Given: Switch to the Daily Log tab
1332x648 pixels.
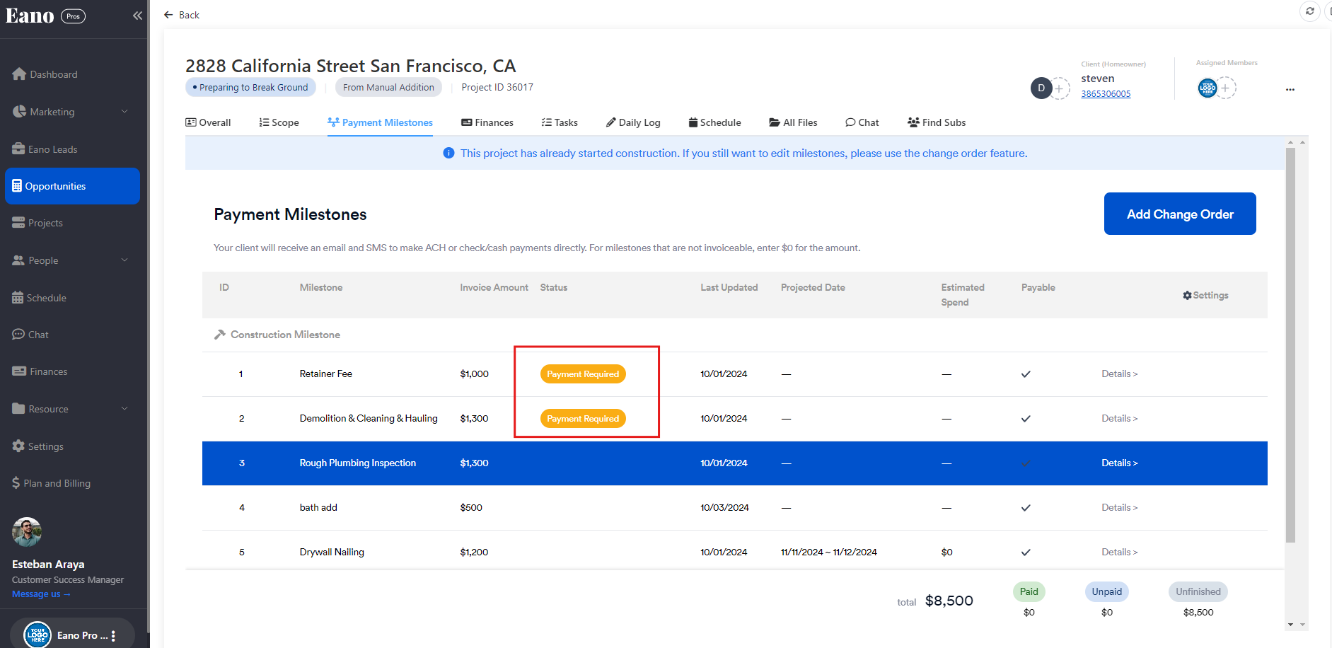Looking at the screenshot, I should coord(633,122).
